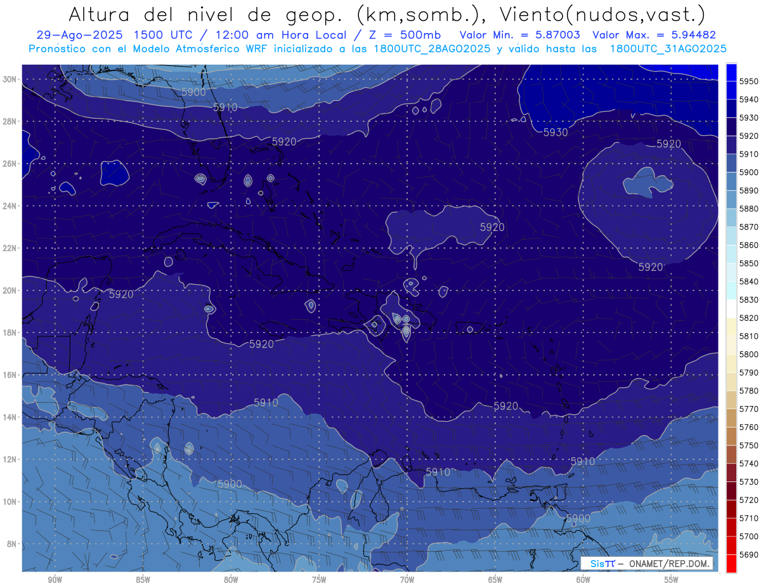Viewport: 761px width, 588px height.
Task: Click the colorbar value 5710
Action: click(748, 518)
